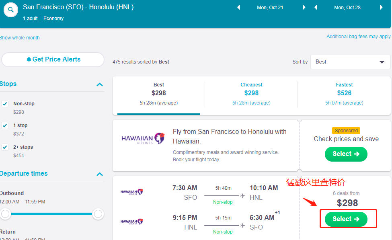Open Show whole month link

pos(20,38)
